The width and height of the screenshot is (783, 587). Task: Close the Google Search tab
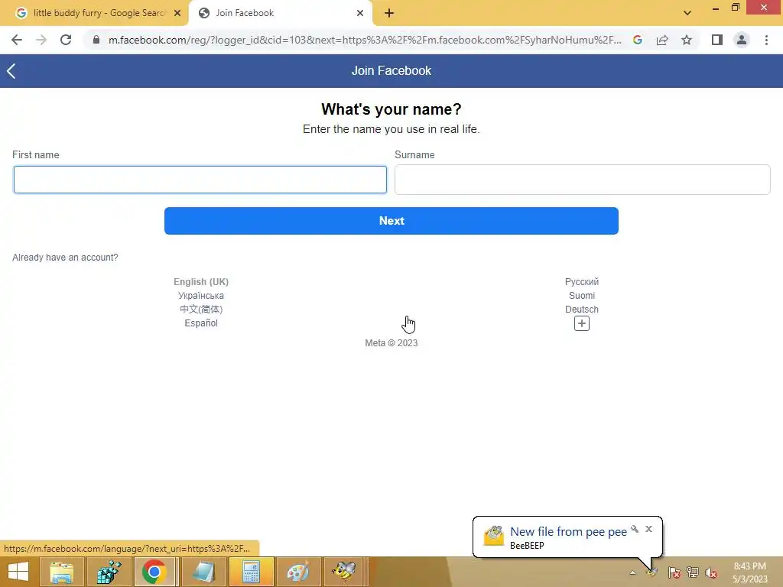[x=177, y=13]
